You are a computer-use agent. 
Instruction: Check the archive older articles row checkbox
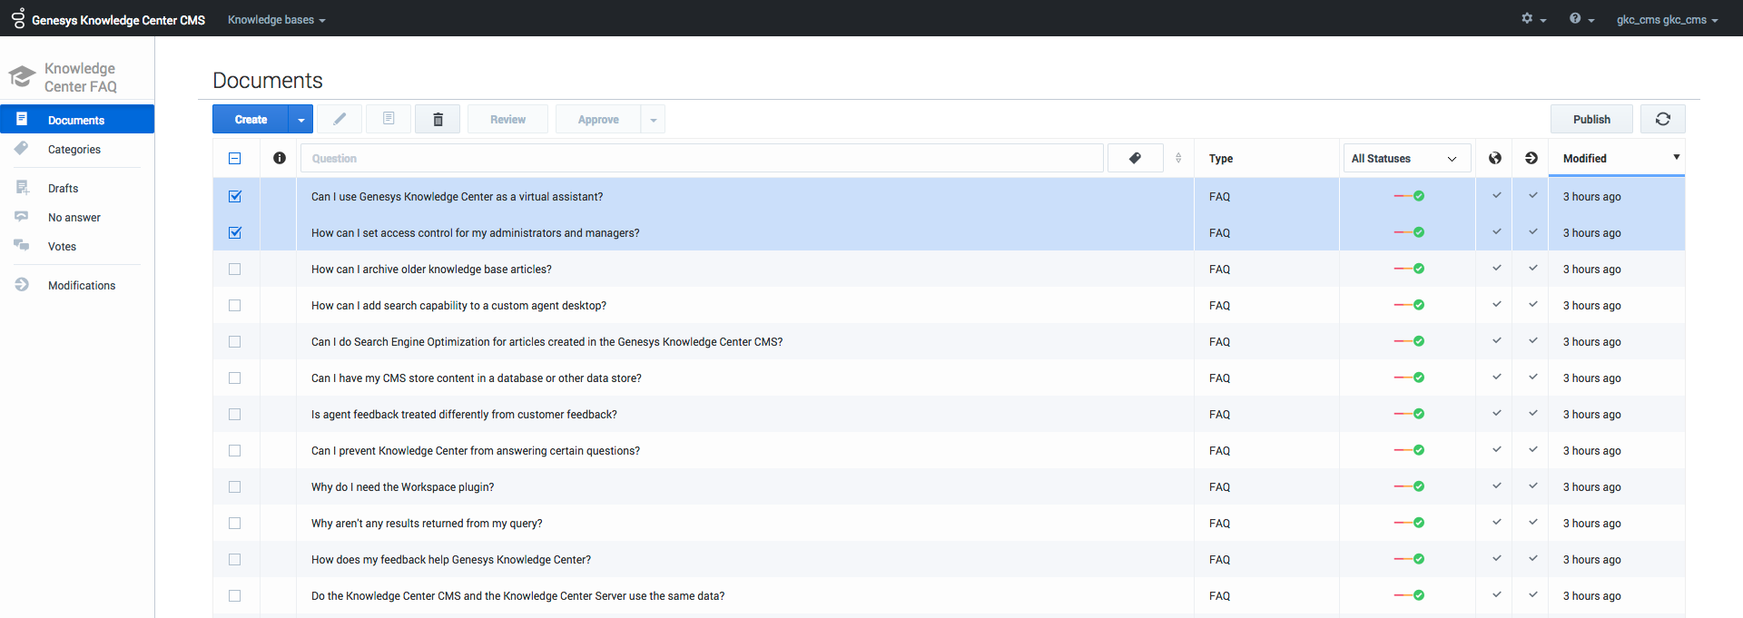coord(235,269)
